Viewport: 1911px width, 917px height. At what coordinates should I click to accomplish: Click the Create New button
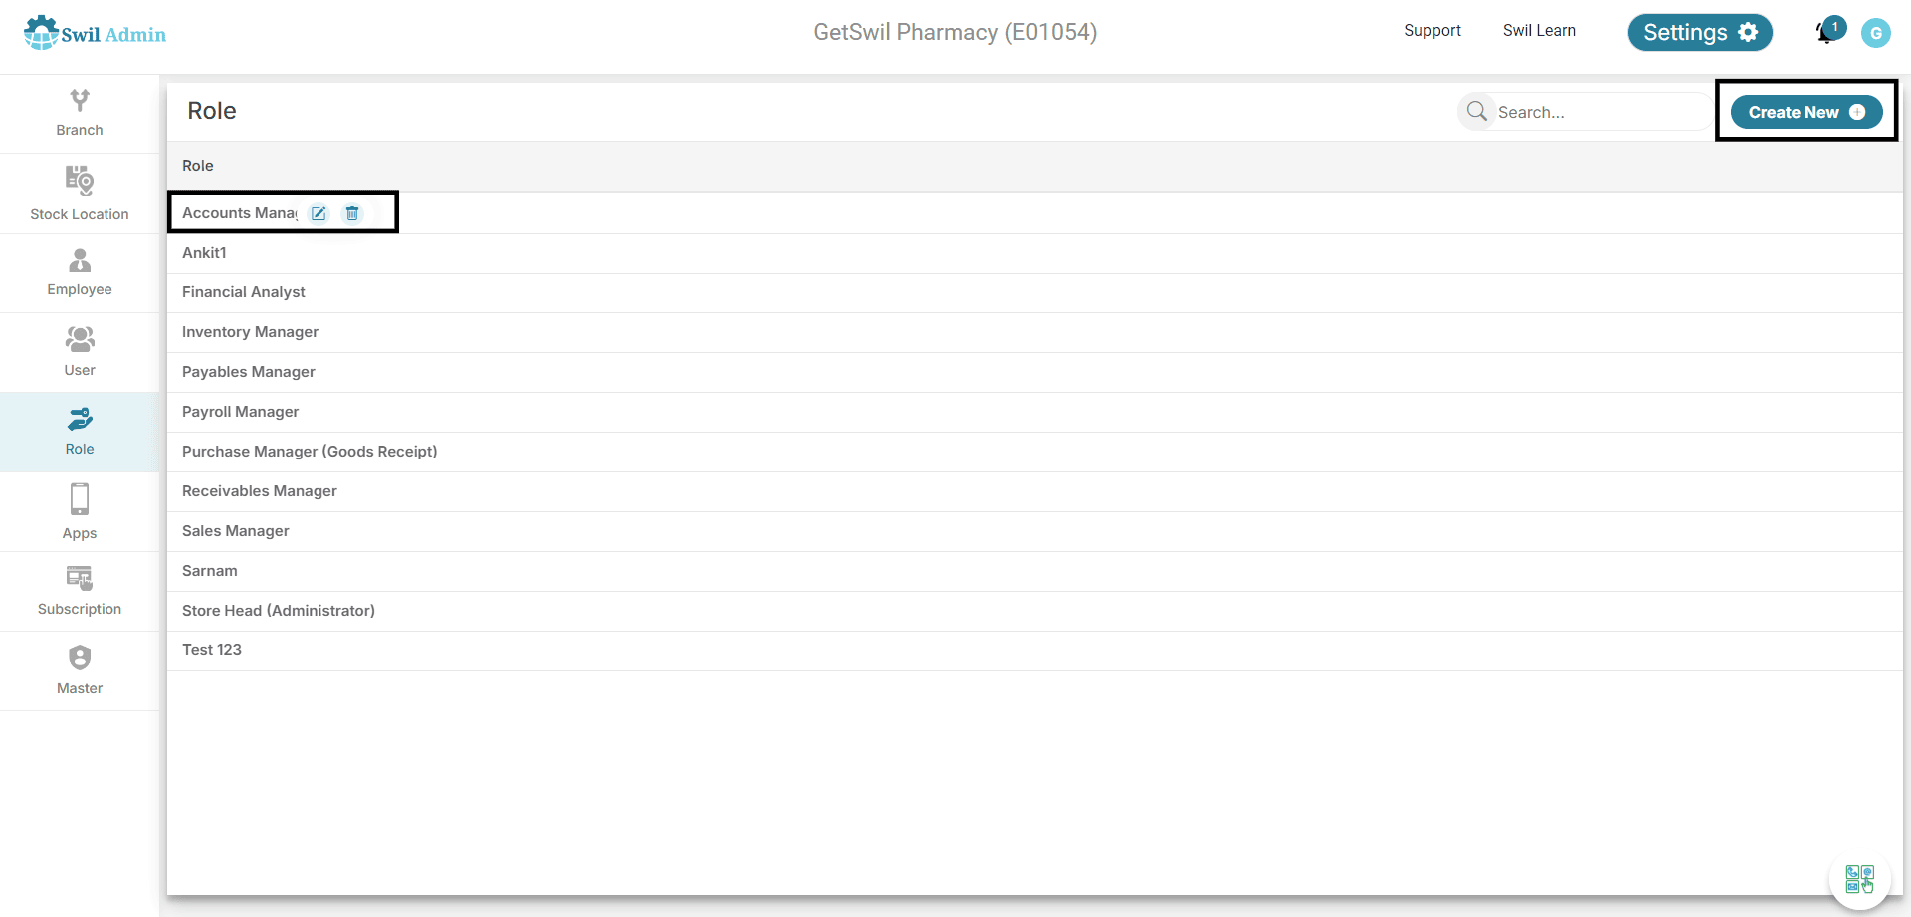coord(1806,112)
